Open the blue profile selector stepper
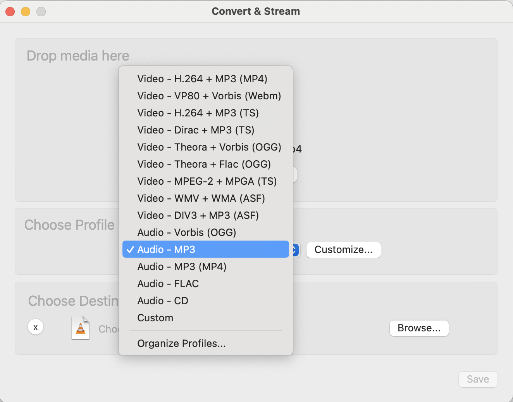Image resolution: width=513 pixels, height=402 pixels. [x=295, y=250]
